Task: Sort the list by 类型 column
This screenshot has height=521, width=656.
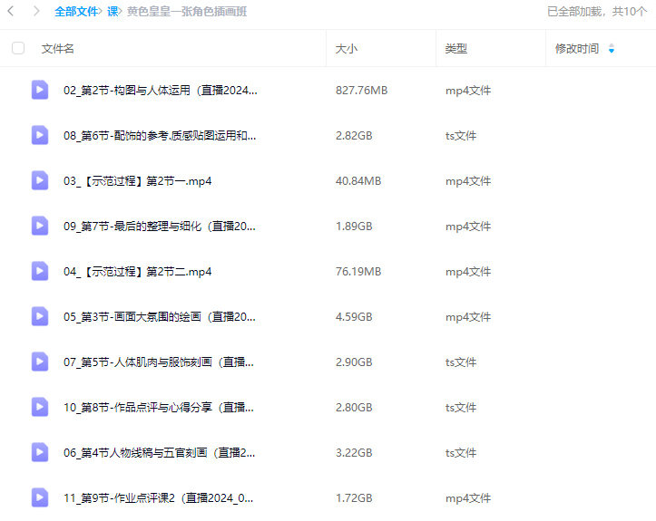Action: pyautogui.click(x=455, y=49)
